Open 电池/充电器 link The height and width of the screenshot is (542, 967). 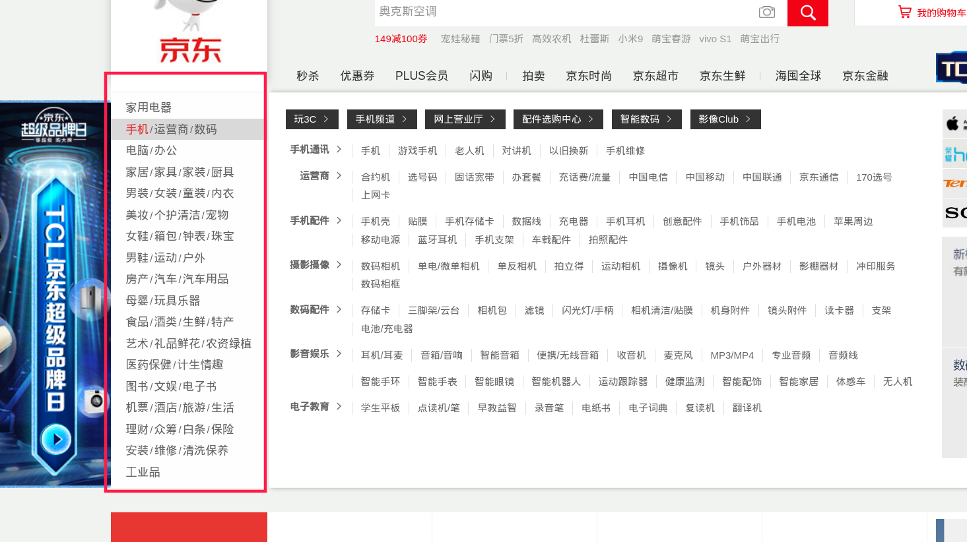tap(387, 329)
